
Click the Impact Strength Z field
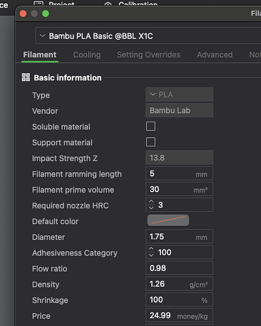[x=179, y=157]
